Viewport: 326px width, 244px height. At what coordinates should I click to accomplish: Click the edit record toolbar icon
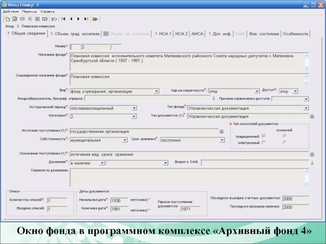point(15,19)
